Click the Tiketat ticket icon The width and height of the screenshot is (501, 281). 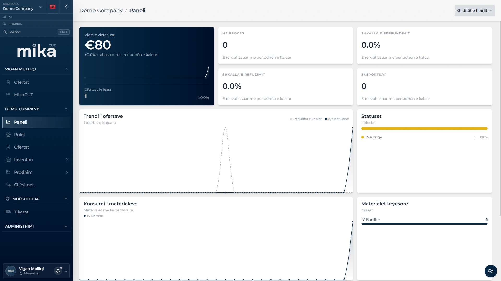click(8, 212)
